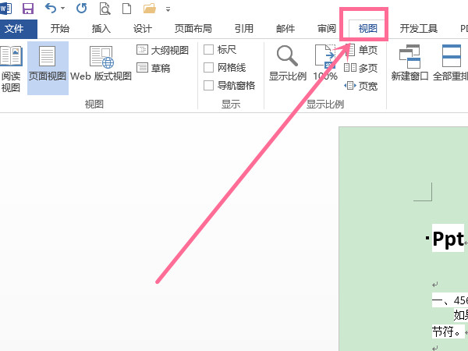
Task: Click the Save icon in quick access toolbar
Action: tap(28, 9)
